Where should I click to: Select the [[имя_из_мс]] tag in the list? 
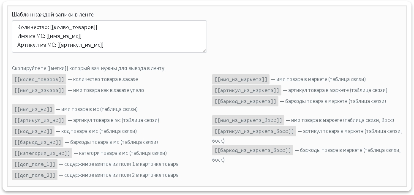(33, 109)
